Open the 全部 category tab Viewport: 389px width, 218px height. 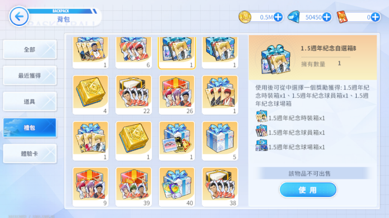pyautogui.click(x=30, y=50)
